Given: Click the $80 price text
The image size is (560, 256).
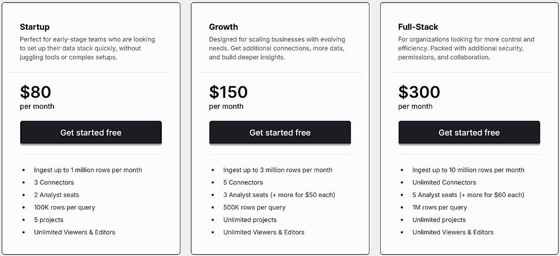Looking at the screenshot, I should [36, 92].
